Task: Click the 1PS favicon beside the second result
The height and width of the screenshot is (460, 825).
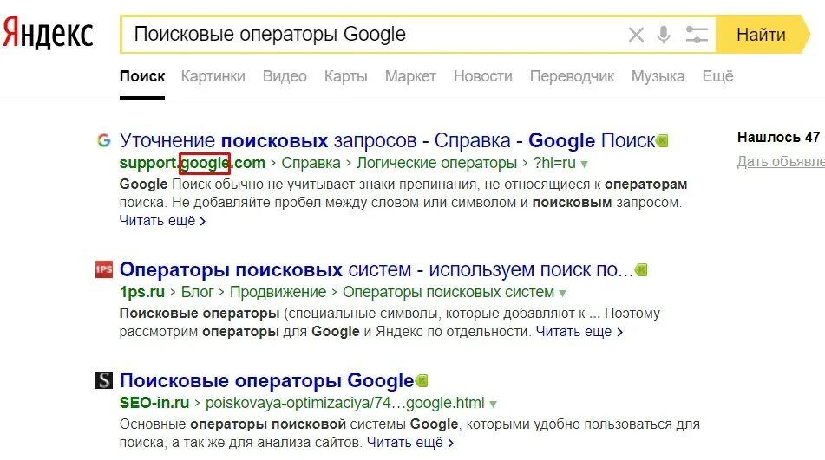Action: click(x=103, y=269)
